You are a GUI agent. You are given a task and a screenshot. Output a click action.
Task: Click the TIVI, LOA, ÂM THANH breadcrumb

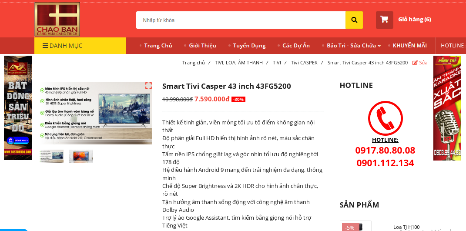click(x=238, y=63)
